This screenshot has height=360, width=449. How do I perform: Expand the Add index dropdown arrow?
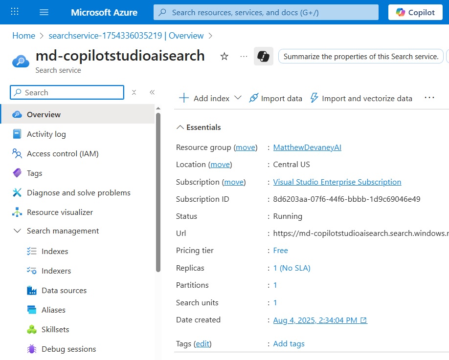[238, 98]
